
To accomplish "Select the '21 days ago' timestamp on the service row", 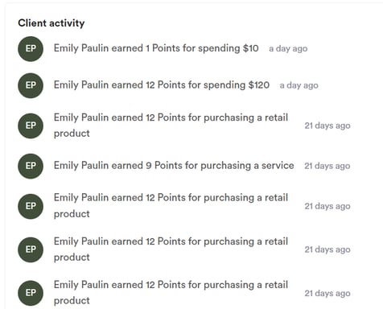I will click(x=327, y=166).
